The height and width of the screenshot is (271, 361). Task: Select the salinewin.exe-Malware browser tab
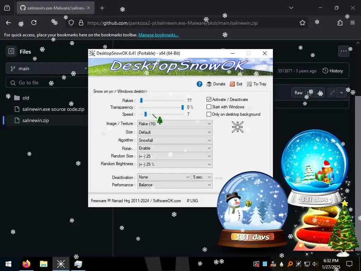pyautogui.click(x=55, y=8)
